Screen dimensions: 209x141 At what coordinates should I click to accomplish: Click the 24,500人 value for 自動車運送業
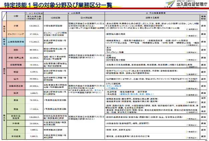point(34,86)
